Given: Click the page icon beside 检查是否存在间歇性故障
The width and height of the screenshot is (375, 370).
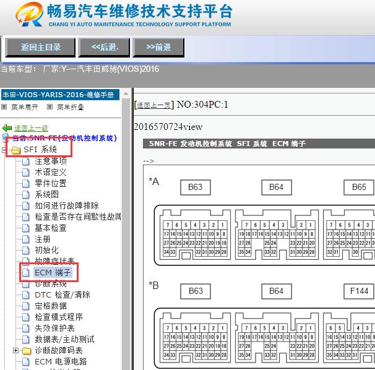Looking at the screenshot, I should point(26,217).
